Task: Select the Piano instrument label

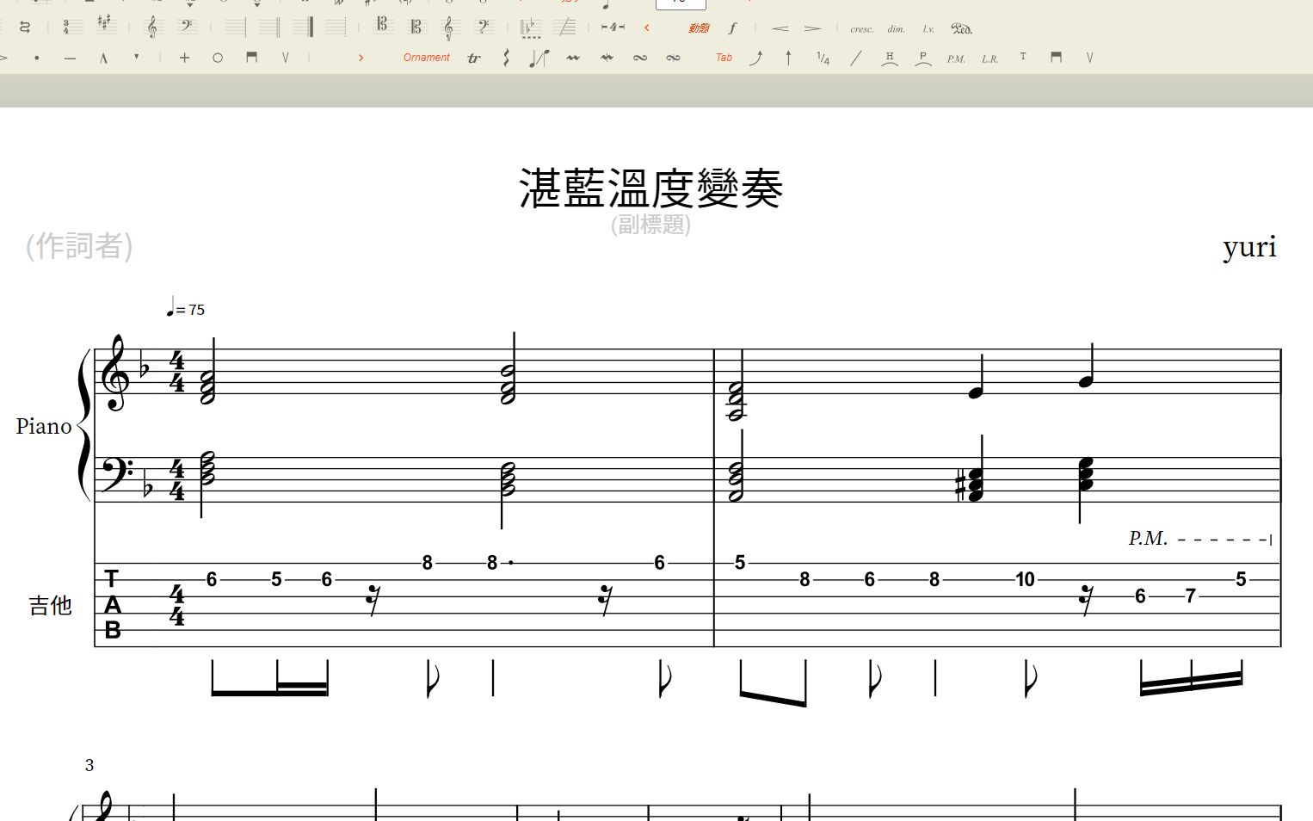Action: [44, 426]
